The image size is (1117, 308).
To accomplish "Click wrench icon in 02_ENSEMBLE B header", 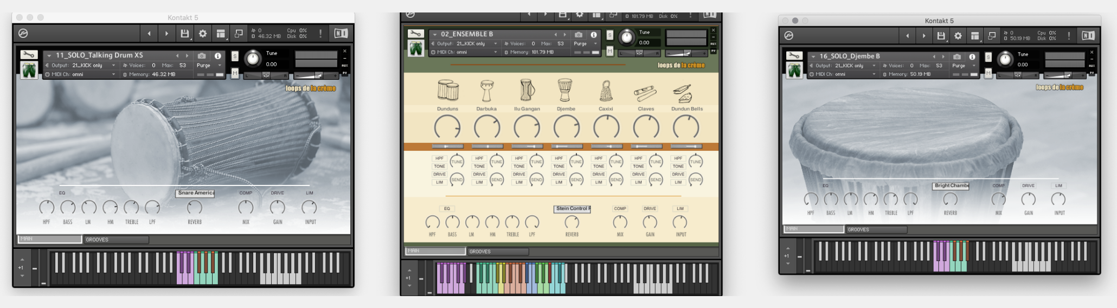I will tap(415, 34).
